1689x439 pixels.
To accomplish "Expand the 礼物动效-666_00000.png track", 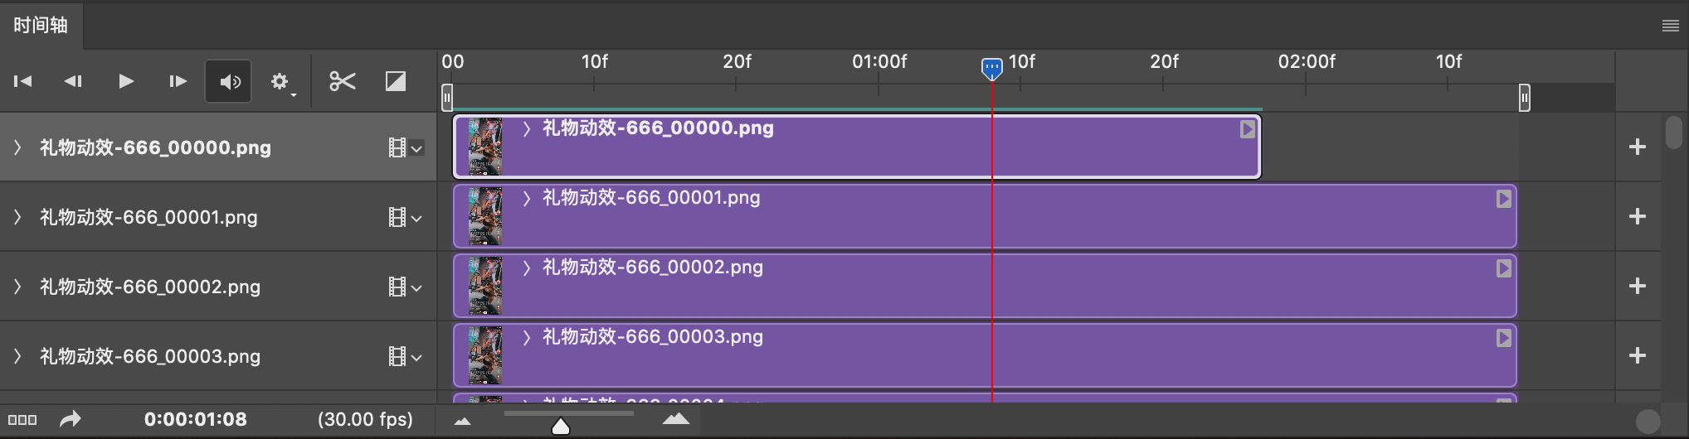I will click(17, 147).
